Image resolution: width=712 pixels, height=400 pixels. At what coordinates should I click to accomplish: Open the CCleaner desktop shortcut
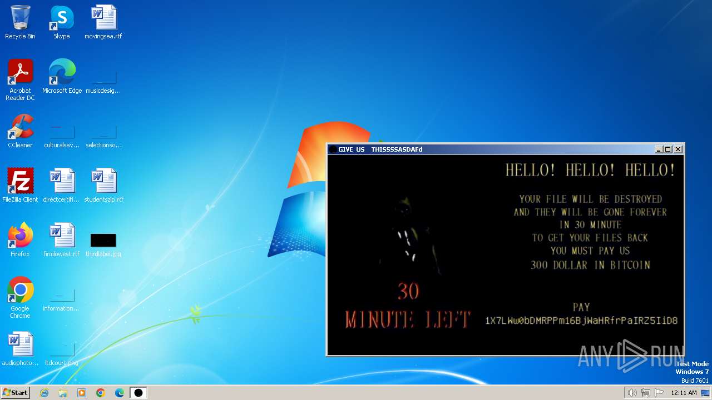[20, 131]
